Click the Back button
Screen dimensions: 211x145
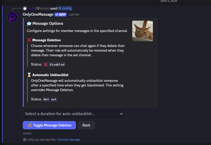point(87,125)
